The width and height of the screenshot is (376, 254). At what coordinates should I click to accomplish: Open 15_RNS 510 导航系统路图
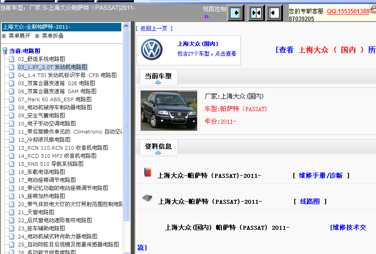coord(51,164)
